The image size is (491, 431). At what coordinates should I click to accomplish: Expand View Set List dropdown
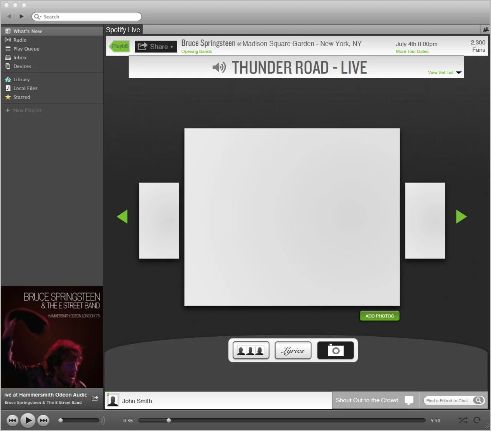[458, 72]
